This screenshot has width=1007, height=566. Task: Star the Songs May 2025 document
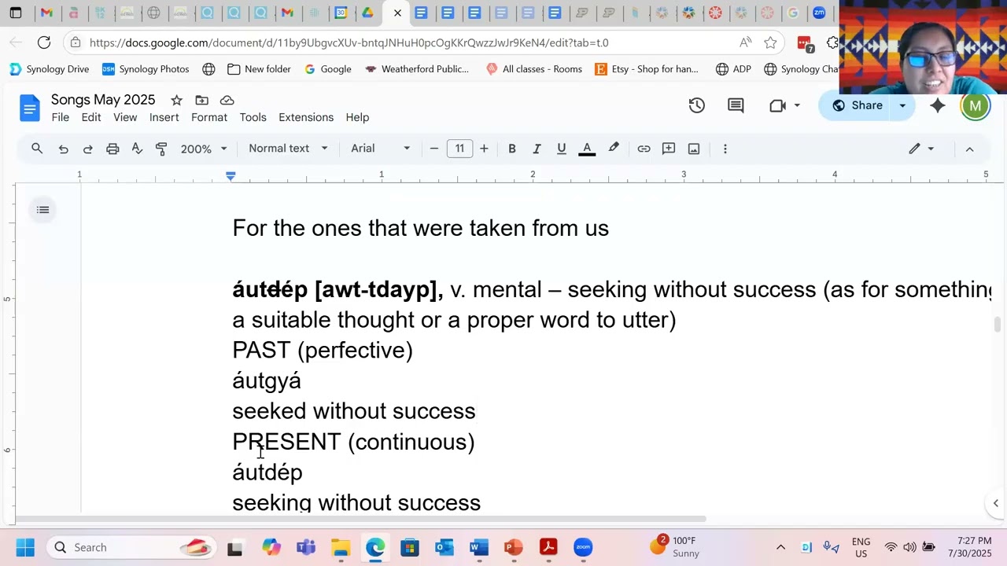[176, 100]
